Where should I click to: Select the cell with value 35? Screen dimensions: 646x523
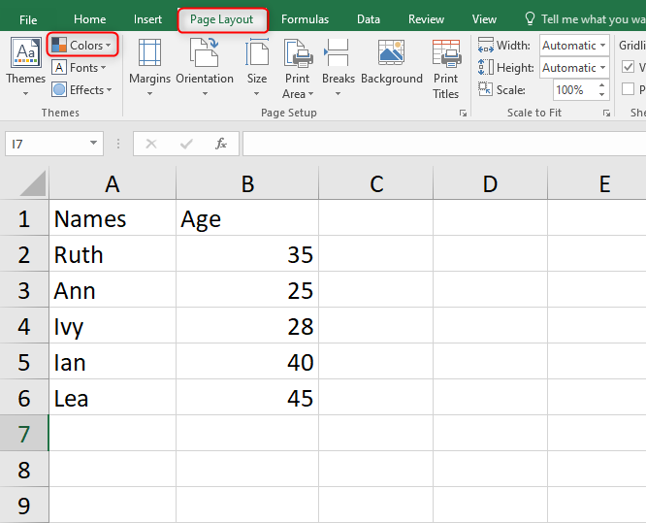coord(247,254)
